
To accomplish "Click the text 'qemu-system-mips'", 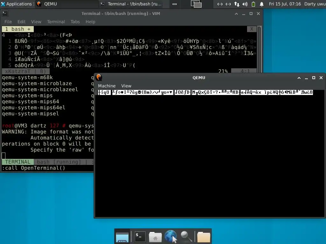I will [x=27, y=95].
